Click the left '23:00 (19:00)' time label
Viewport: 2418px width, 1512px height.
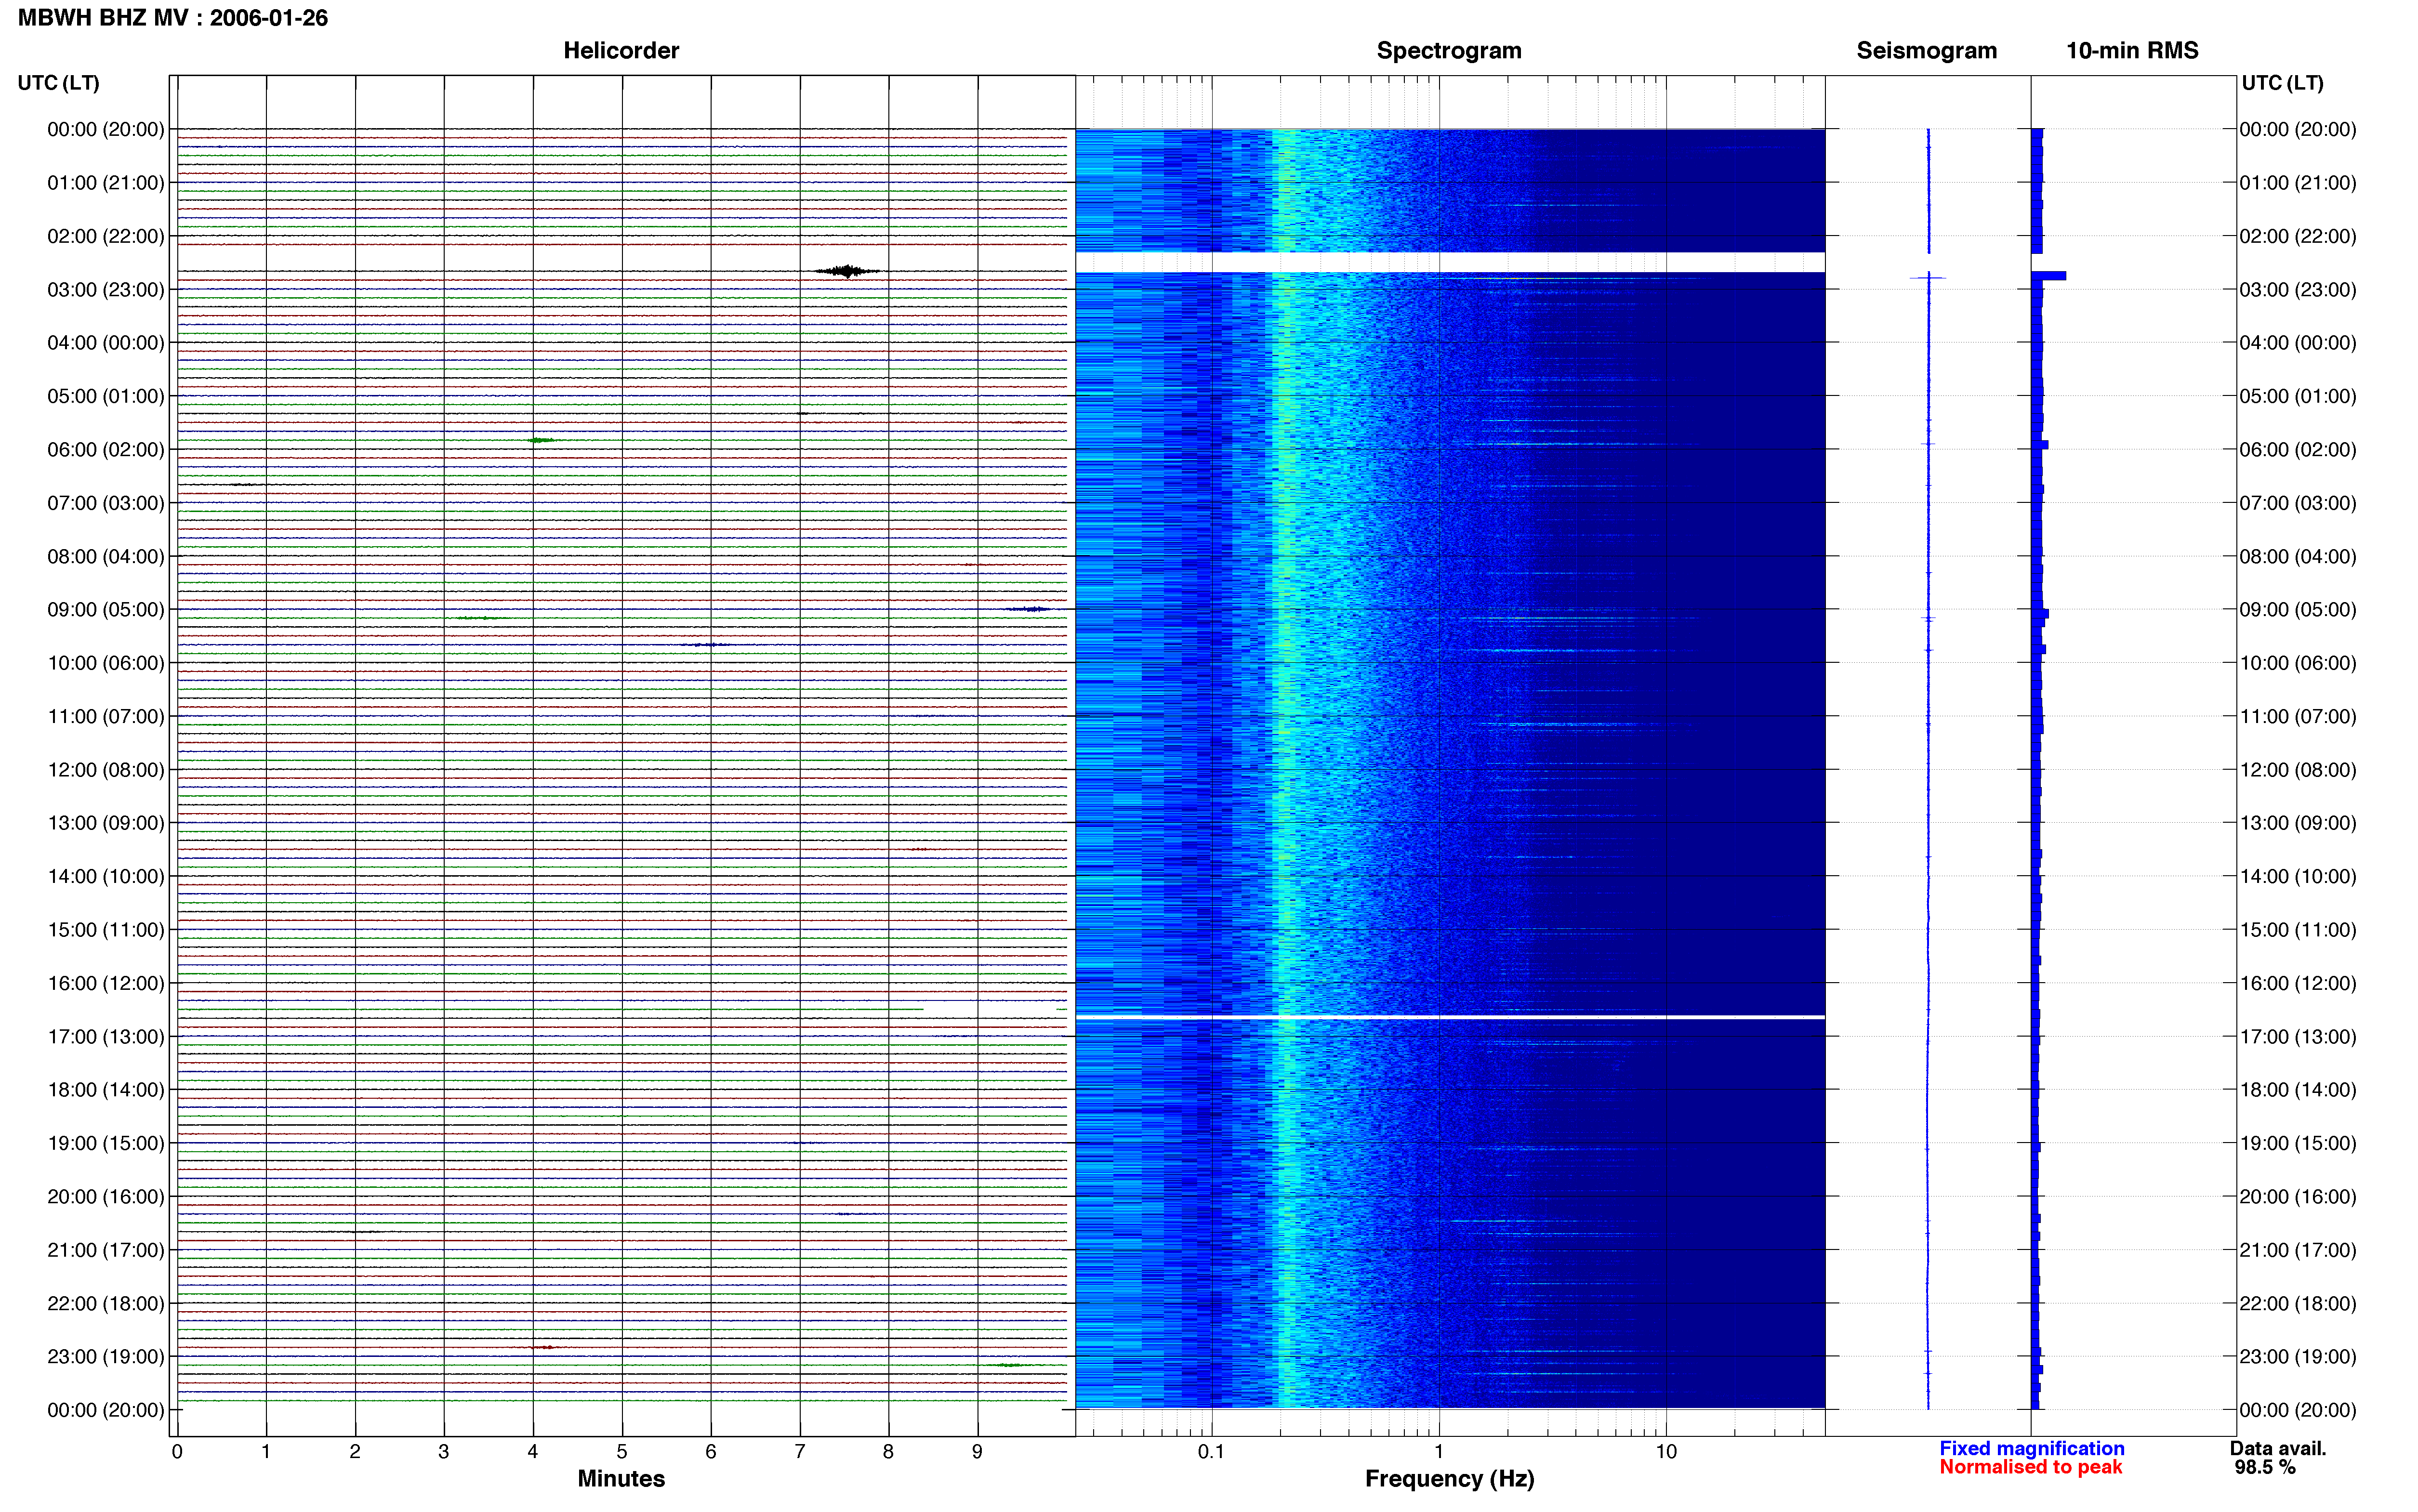click(106, 1356)
